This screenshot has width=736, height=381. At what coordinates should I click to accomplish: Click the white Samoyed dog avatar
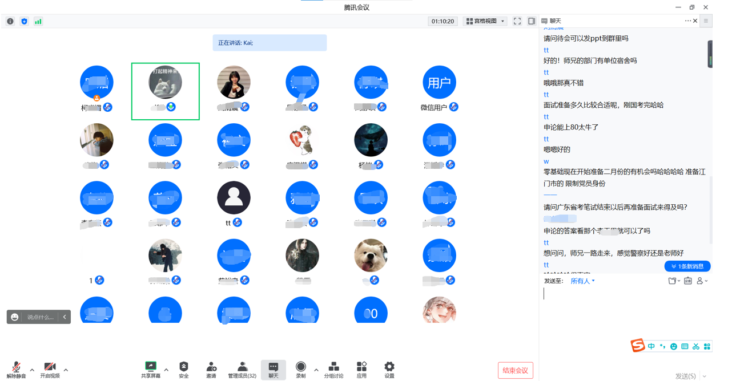tap(371, 256)
